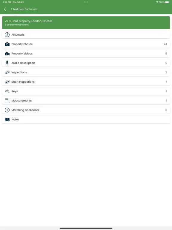Click the Inspections icon

[7, 72]
